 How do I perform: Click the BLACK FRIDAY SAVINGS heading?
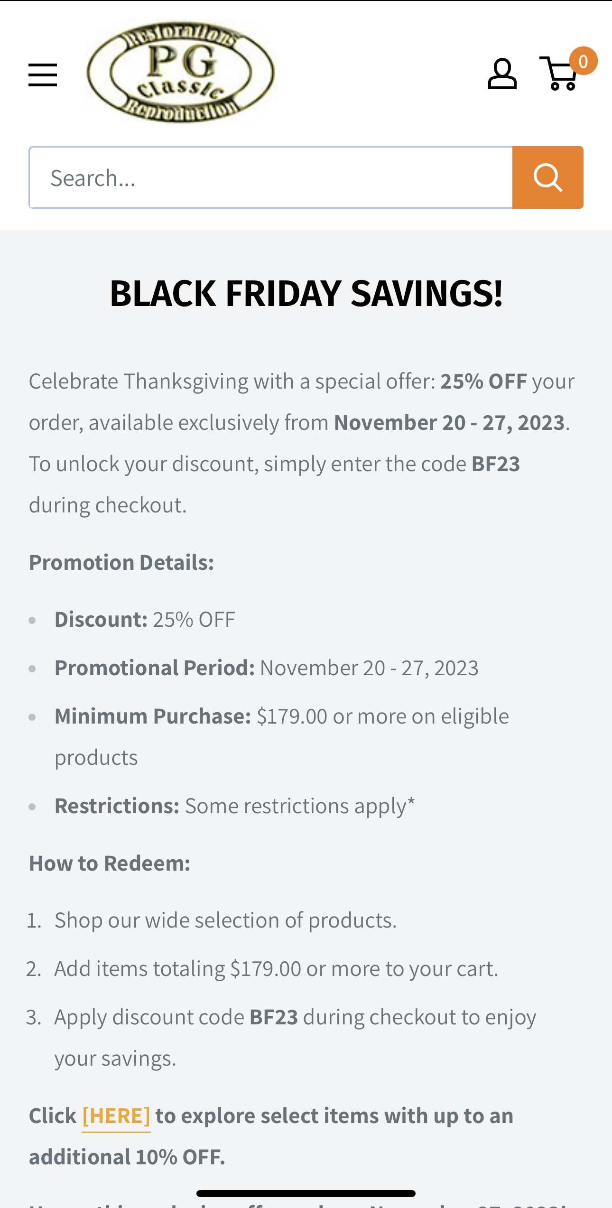pyautogui.click(x=306, y=294)
